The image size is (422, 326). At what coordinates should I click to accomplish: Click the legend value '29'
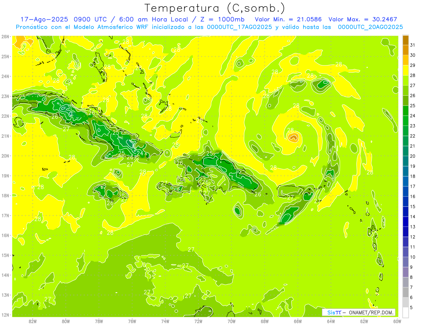413,65
